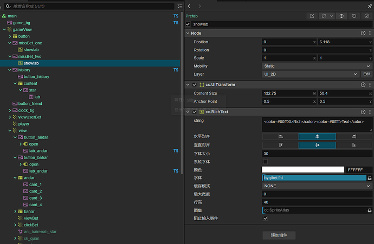Click the RichText string text area
Screen dimensions: 374x244
coord(317,124)
